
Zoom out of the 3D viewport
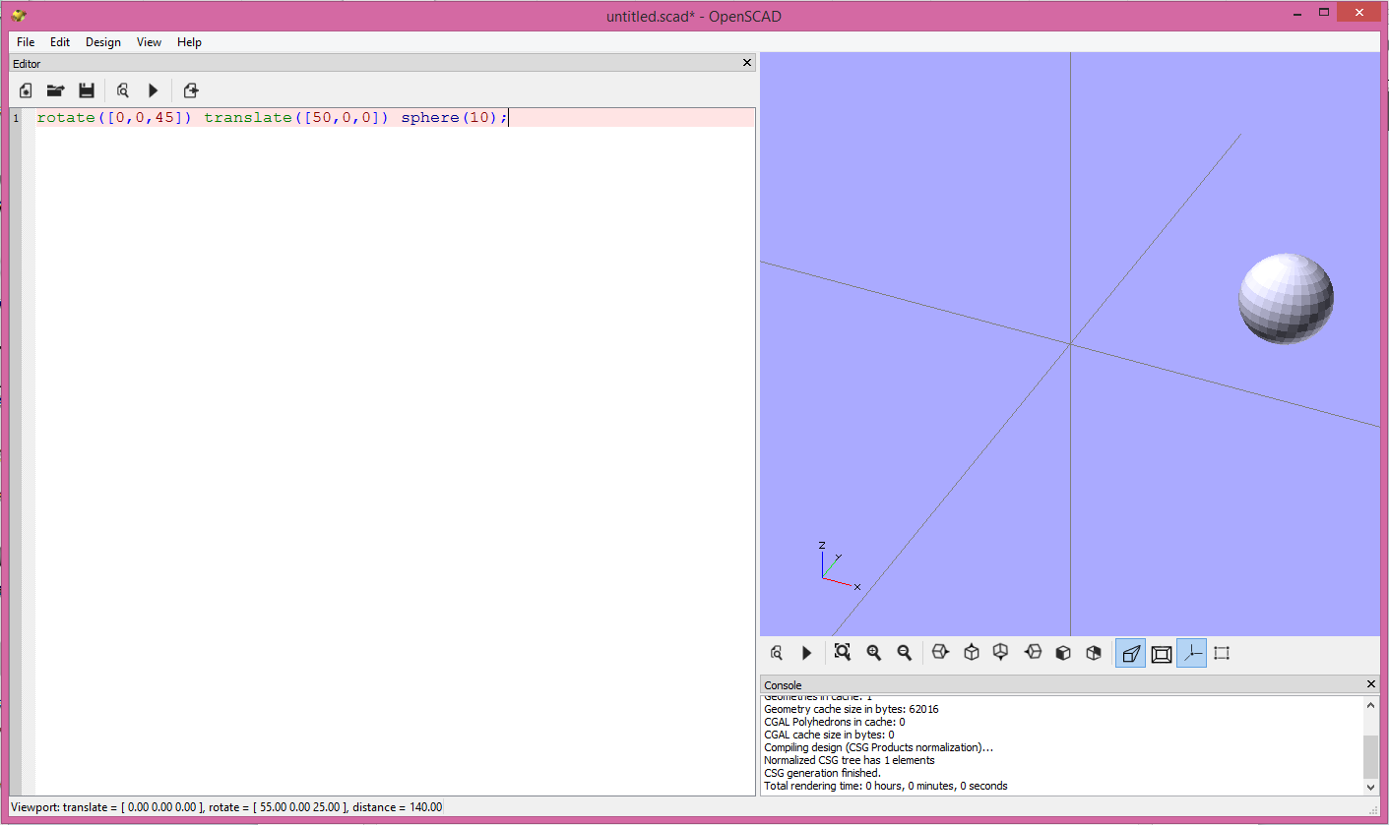click(x=905, y=652)
